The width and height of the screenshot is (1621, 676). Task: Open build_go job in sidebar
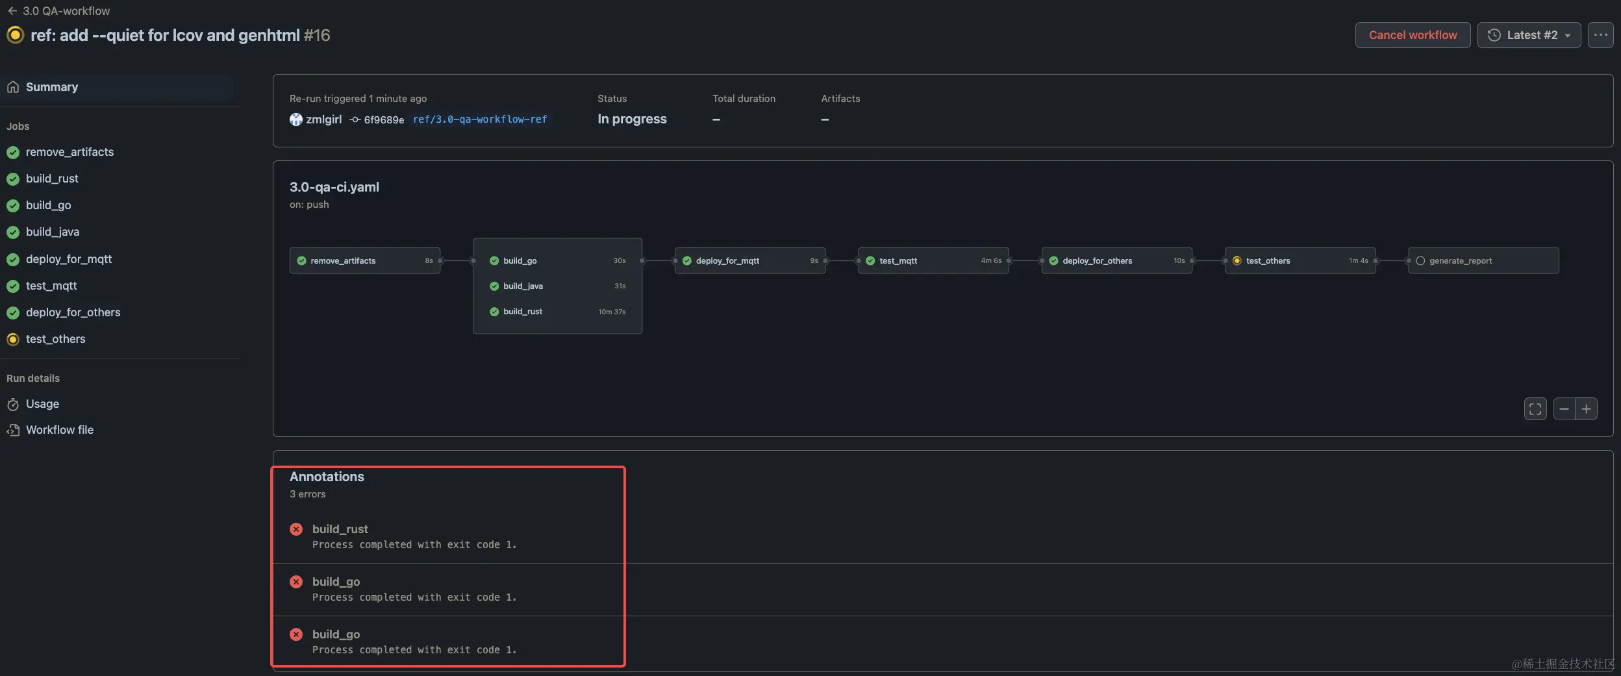click(49, 205)
